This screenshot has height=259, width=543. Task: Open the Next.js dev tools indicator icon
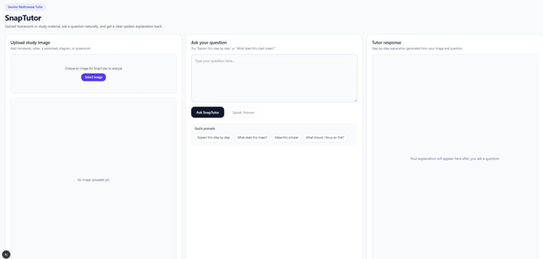pyautogui.click(x=6, y=254)
